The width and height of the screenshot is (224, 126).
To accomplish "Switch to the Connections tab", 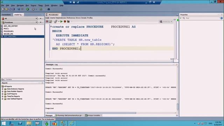I will (x=6, y=15).
